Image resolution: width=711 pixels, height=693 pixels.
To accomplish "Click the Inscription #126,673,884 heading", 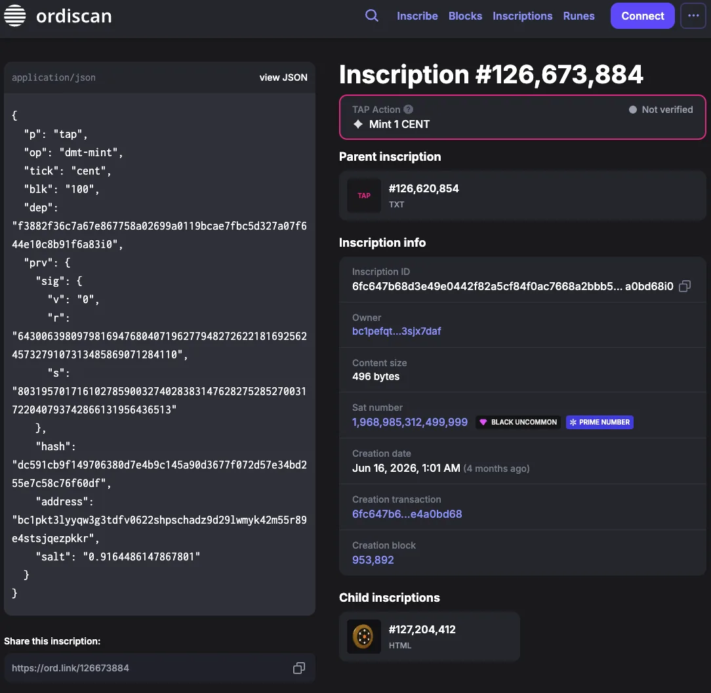I will tap(491, 74).
